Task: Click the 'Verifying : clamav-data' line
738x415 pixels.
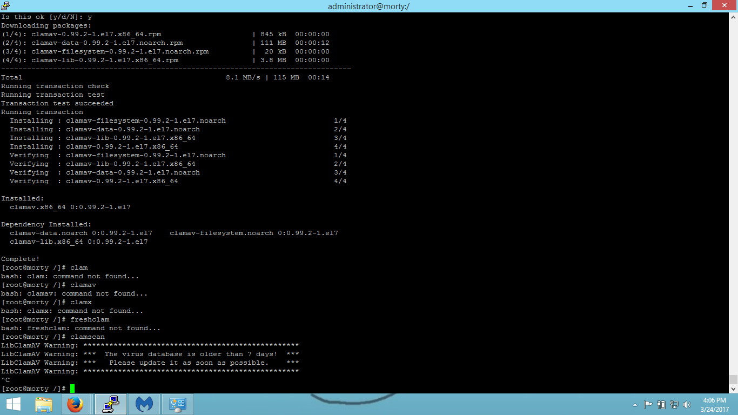Action: tap(178, 172)
